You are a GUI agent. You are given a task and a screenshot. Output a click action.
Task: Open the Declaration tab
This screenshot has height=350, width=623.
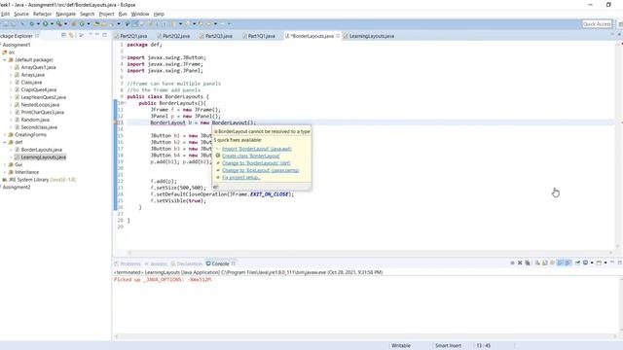(x=187, y=263)
